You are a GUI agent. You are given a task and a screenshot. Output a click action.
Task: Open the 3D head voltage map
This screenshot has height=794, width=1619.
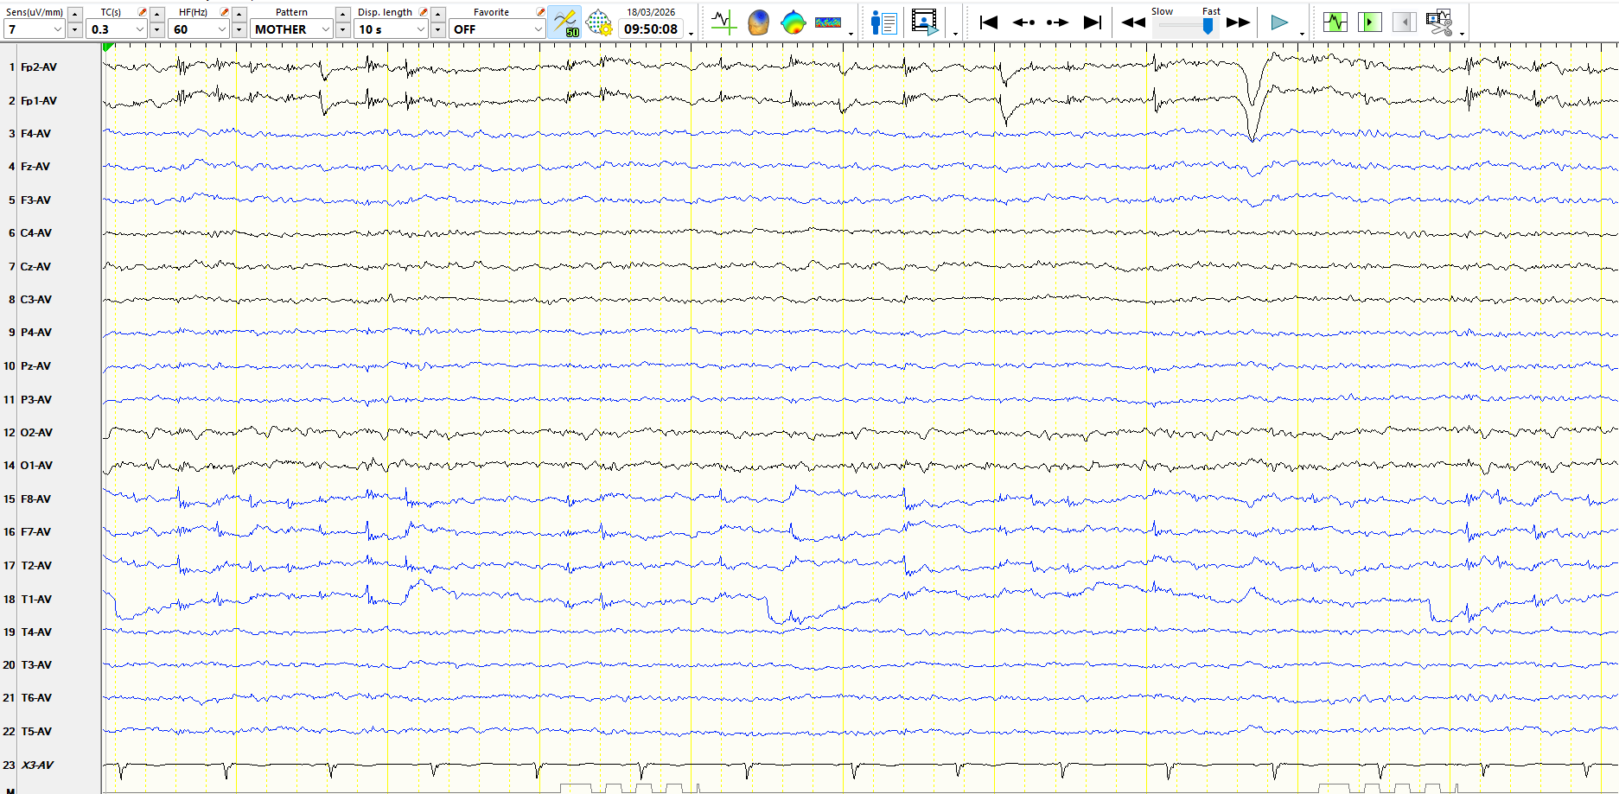click(758, 22)
